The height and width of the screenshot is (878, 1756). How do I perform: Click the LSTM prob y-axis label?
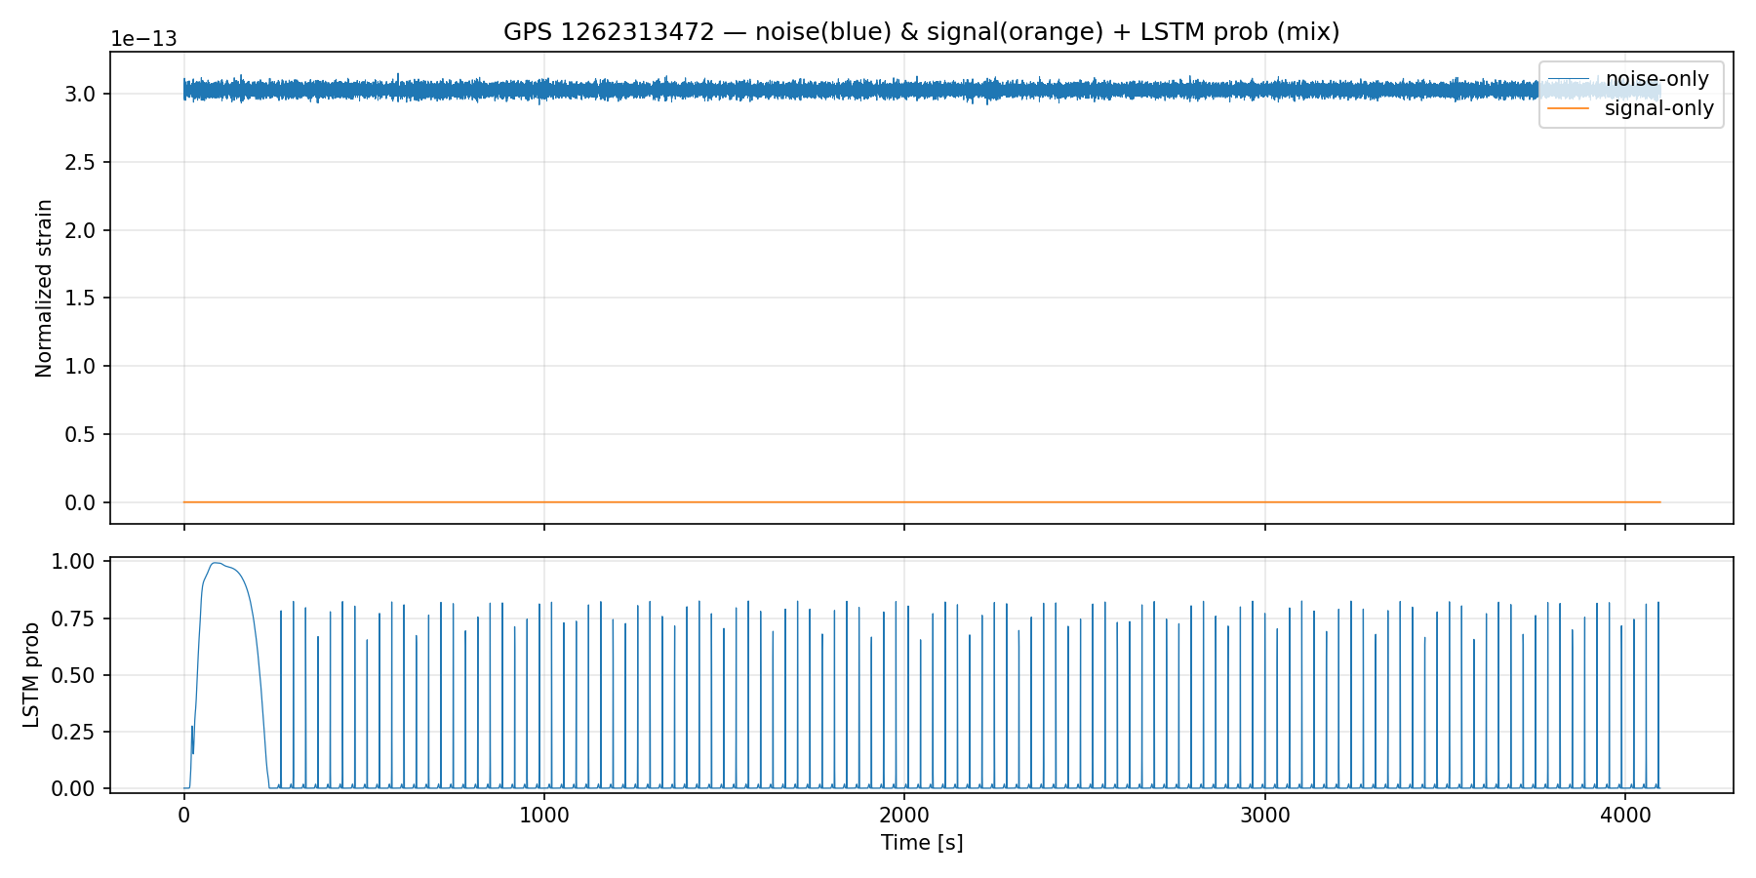click(x=32, y=675)
